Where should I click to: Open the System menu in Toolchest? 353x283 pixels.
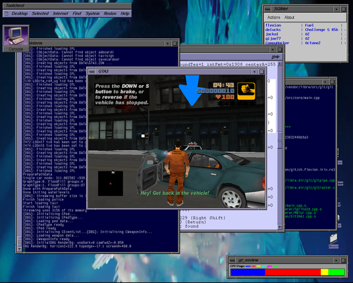(92, 14)
